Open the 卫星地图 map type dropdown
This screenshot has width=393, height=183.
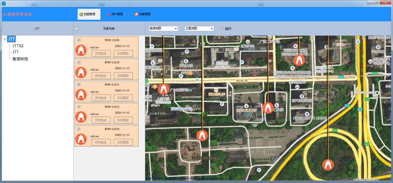pos(199,29)
